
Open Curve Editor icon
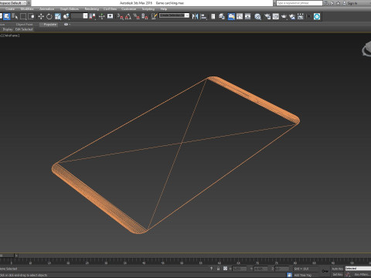click(x=240, y=17)
